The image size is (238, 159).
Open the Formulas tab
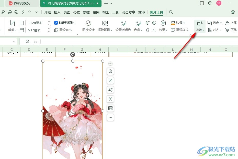tap(77, 12)
